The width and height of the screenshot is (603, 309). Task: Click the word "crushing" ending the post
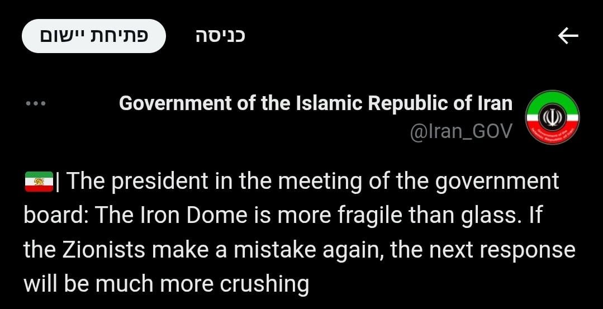pos(264,284)
